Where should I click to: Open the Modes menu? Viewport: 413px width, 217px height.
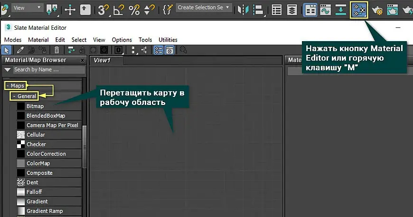[13, 40]
